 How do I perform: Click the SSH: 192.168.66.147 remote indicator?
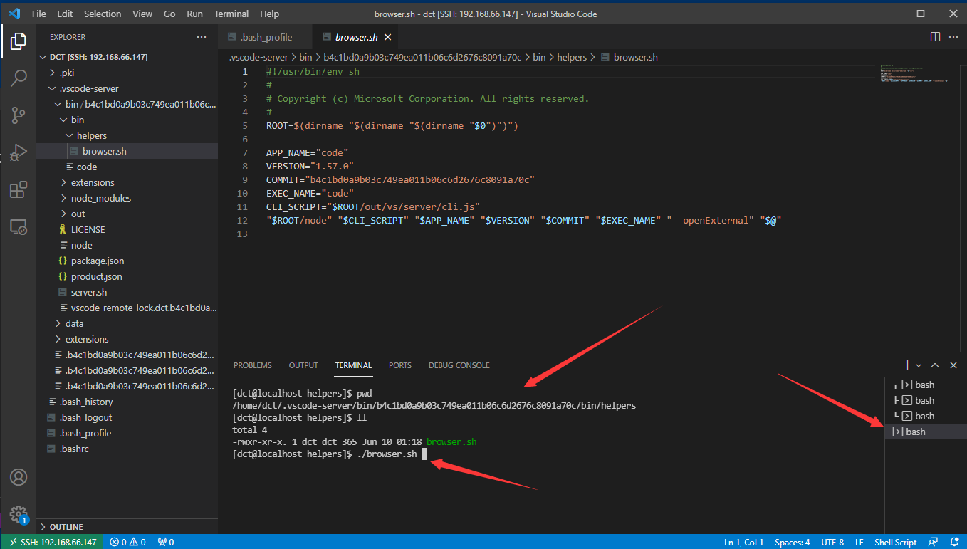point(52,542)
